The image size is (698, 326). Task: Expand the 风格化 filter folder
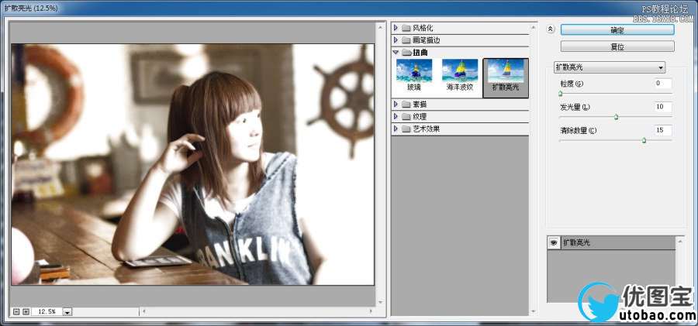[x=396, y=28]
